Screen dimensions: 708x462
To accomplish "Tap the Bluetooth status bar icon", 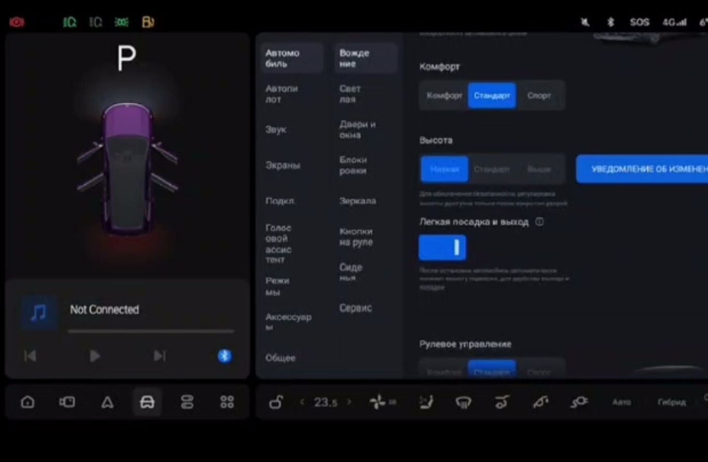I will (611, 22).
